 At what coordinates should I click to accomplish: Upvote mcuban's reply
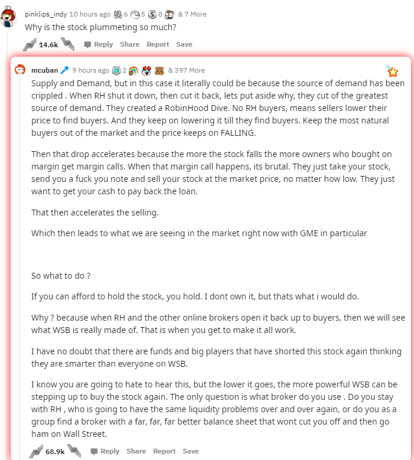coord(36,451)
